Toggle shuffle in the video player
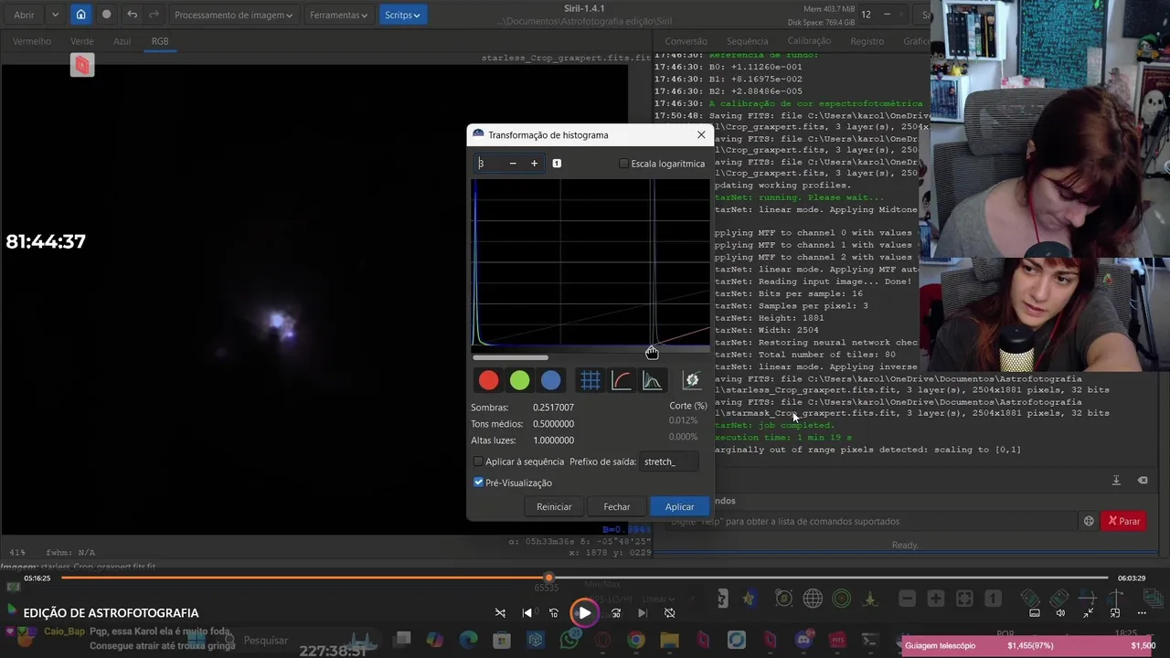Image resolution: width=1170 pixels, height=658 pixels. coord(500,613)
